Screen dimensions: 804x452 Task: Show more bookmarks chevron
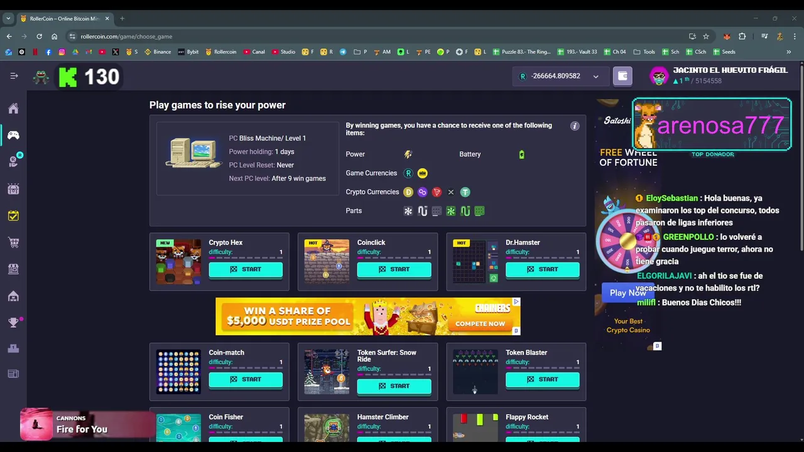(788, 51)
